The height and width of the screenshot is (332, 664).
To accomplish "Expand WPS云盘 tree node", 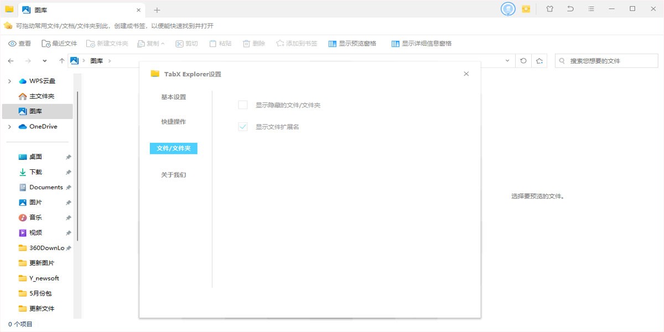I will (x=9, y=81).
